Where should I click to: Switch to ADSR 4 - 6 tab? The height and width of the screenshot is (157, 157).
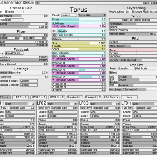57,97
